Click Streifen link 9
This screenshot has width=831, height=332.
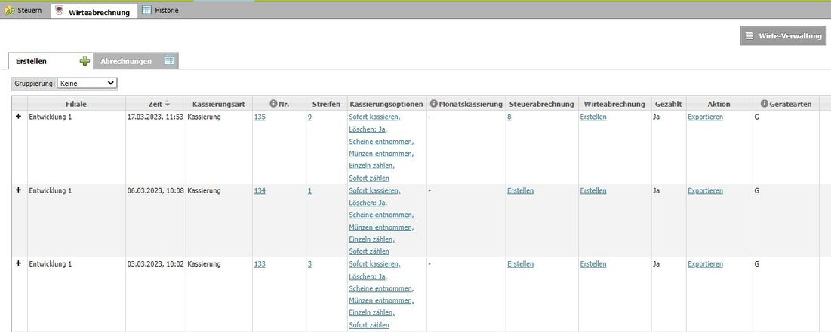pos(309,117)
